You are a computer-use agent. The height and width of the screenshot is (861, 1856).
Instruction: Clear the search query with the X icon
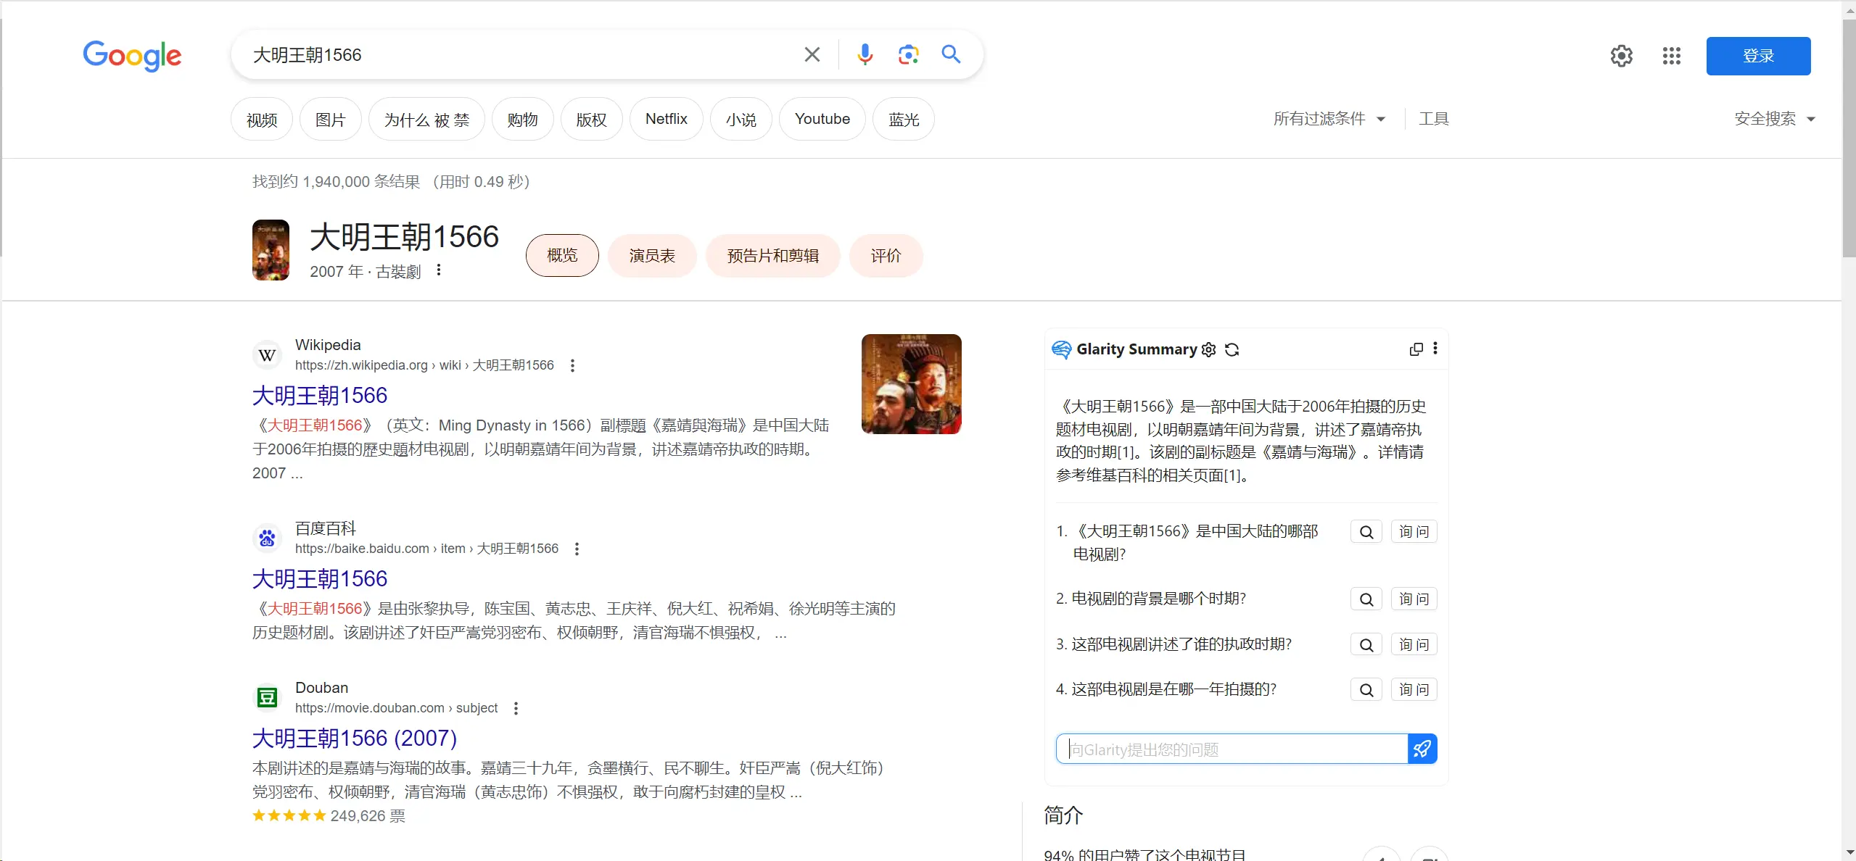pos(811,54)
